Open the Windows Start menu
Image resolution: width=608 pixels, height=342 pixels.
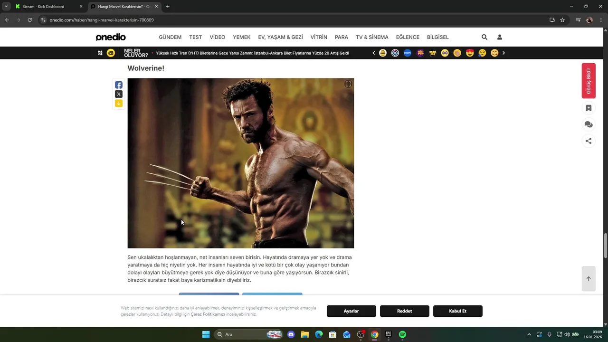coord(206,334)
